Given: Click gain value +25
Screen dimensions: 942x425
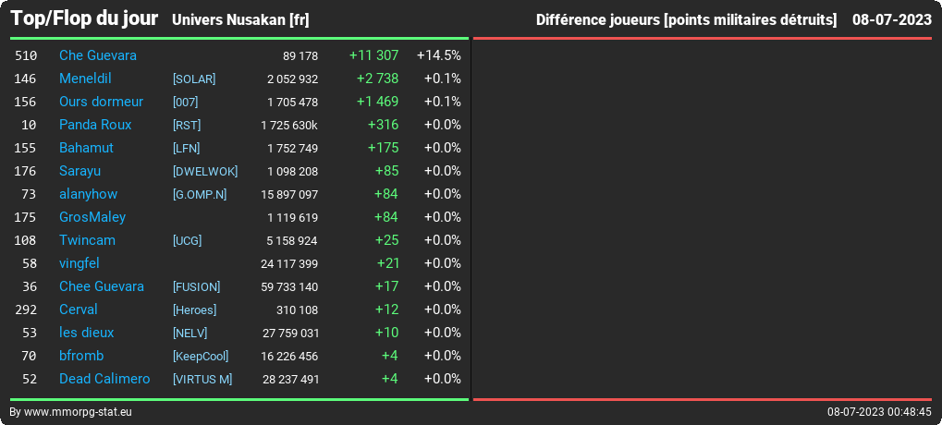Looking at the screenshot, I should [387, 240].
